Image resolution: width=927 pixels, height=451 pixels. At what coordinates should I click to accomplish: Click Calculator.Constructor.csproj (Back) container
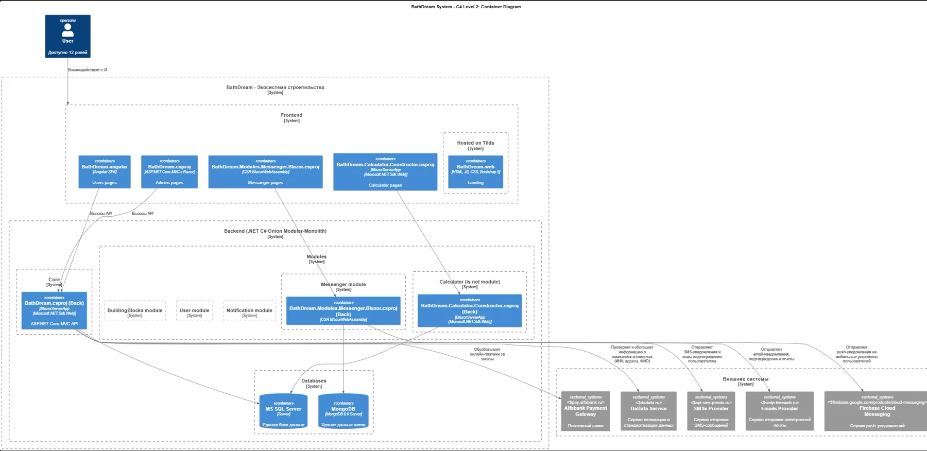click(x=470, y=311)
